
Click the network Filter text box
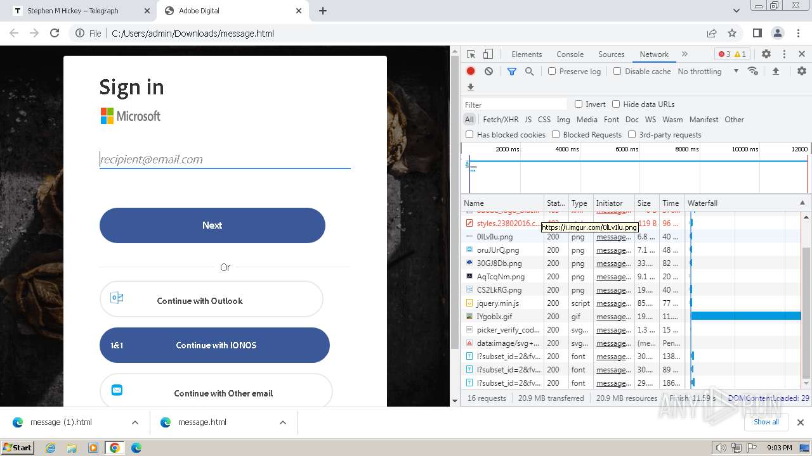(514, 104)
